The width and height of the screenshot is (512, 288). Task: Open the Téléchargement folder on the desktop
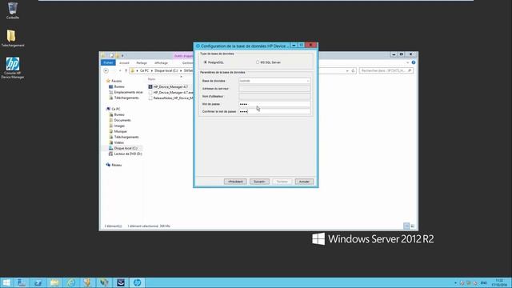pos(12,38)
